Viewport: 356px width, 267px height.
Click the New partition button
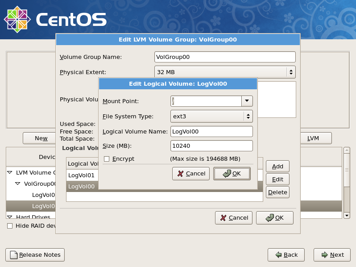pos(39,138)
